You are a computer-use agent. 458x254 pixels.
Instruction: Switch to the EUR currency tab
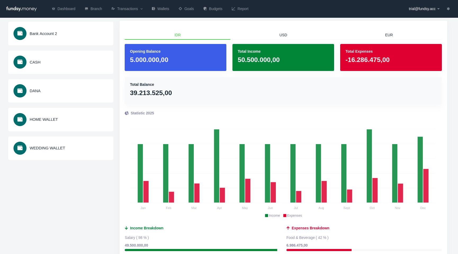coord(389,35)
